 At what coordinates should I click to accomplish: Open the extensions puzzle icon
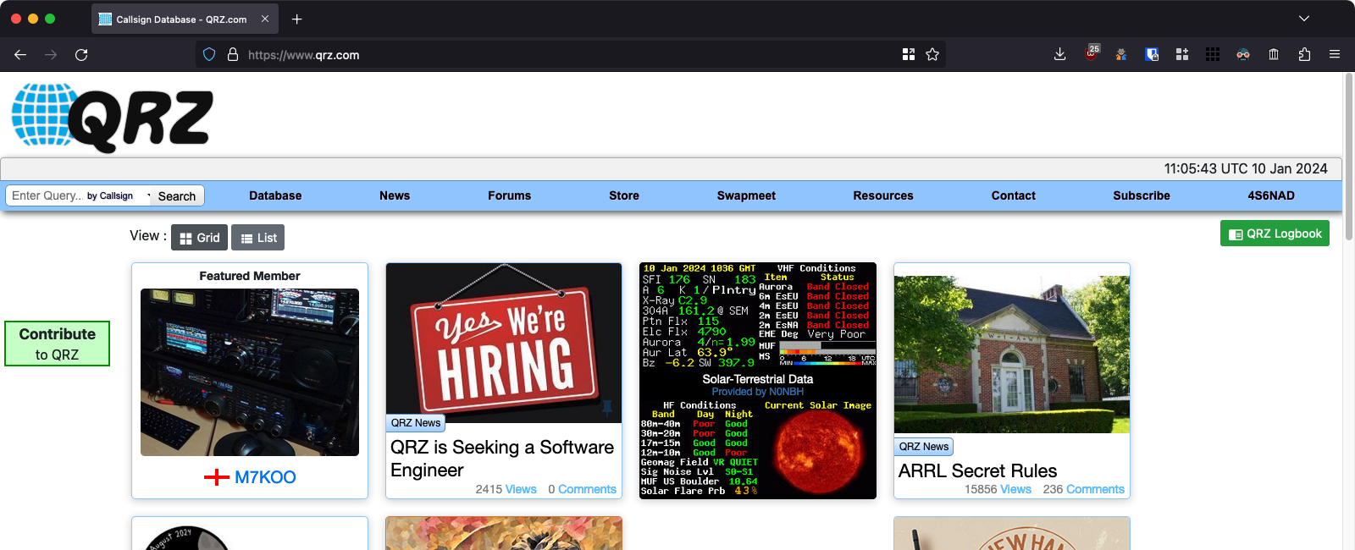pyautogui.click(x=1304, y=54)
